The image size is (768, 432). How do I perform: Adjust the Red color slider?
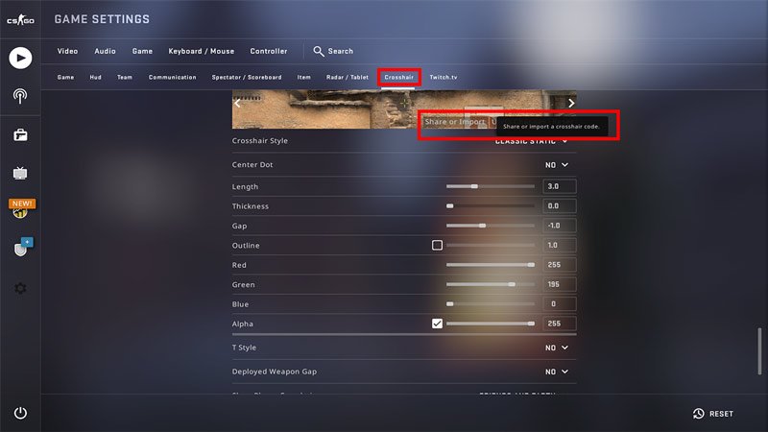coord(491,265)
